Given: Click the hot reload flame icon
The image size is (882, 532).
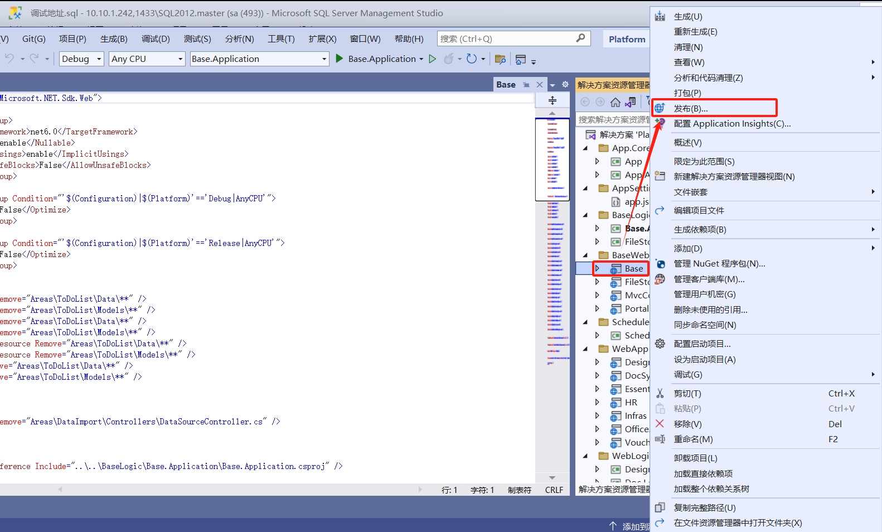Looking at the screenshot, I should tap(448, 59).
